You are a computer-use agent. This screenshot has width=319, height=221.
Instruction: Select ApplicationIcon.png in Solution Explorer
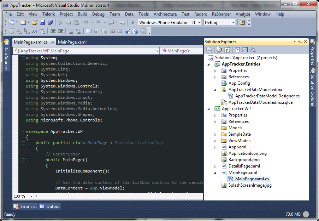[247, 153]
